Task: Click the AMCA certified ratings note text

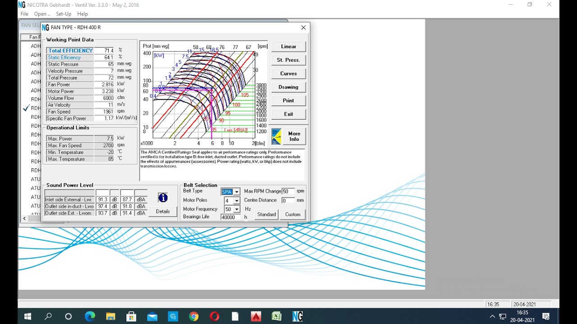Action: coord(221,159)
